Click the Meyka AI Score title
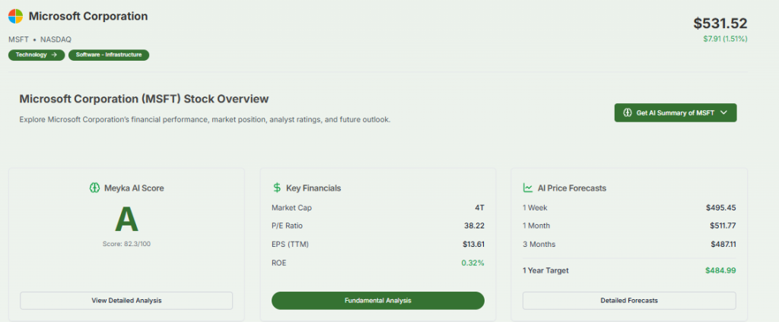The image size is (779, 322). coord(134,188)
